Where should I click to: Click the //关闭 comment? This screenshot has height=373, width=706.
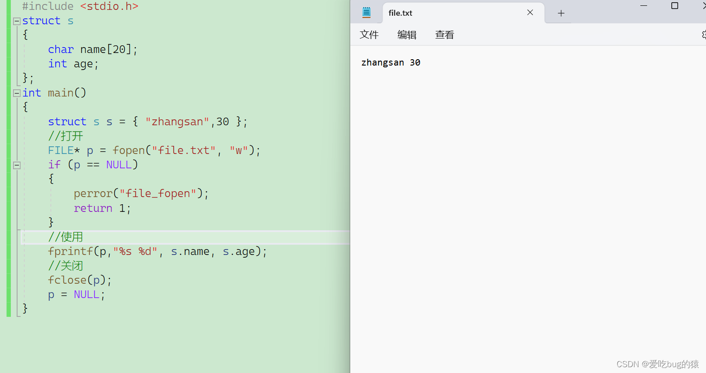pyautogui.click(x=66, y=266)
